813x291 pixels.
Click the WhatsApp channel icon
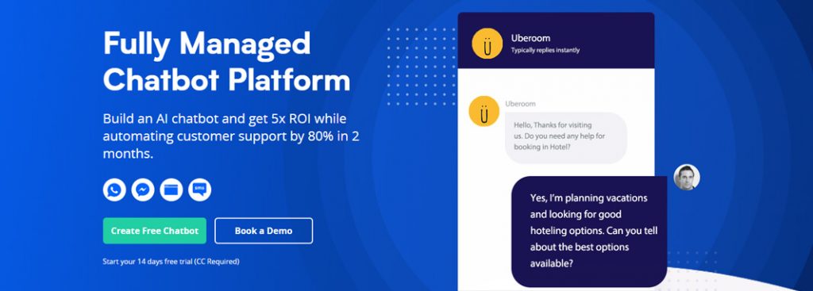click(114, 190)
